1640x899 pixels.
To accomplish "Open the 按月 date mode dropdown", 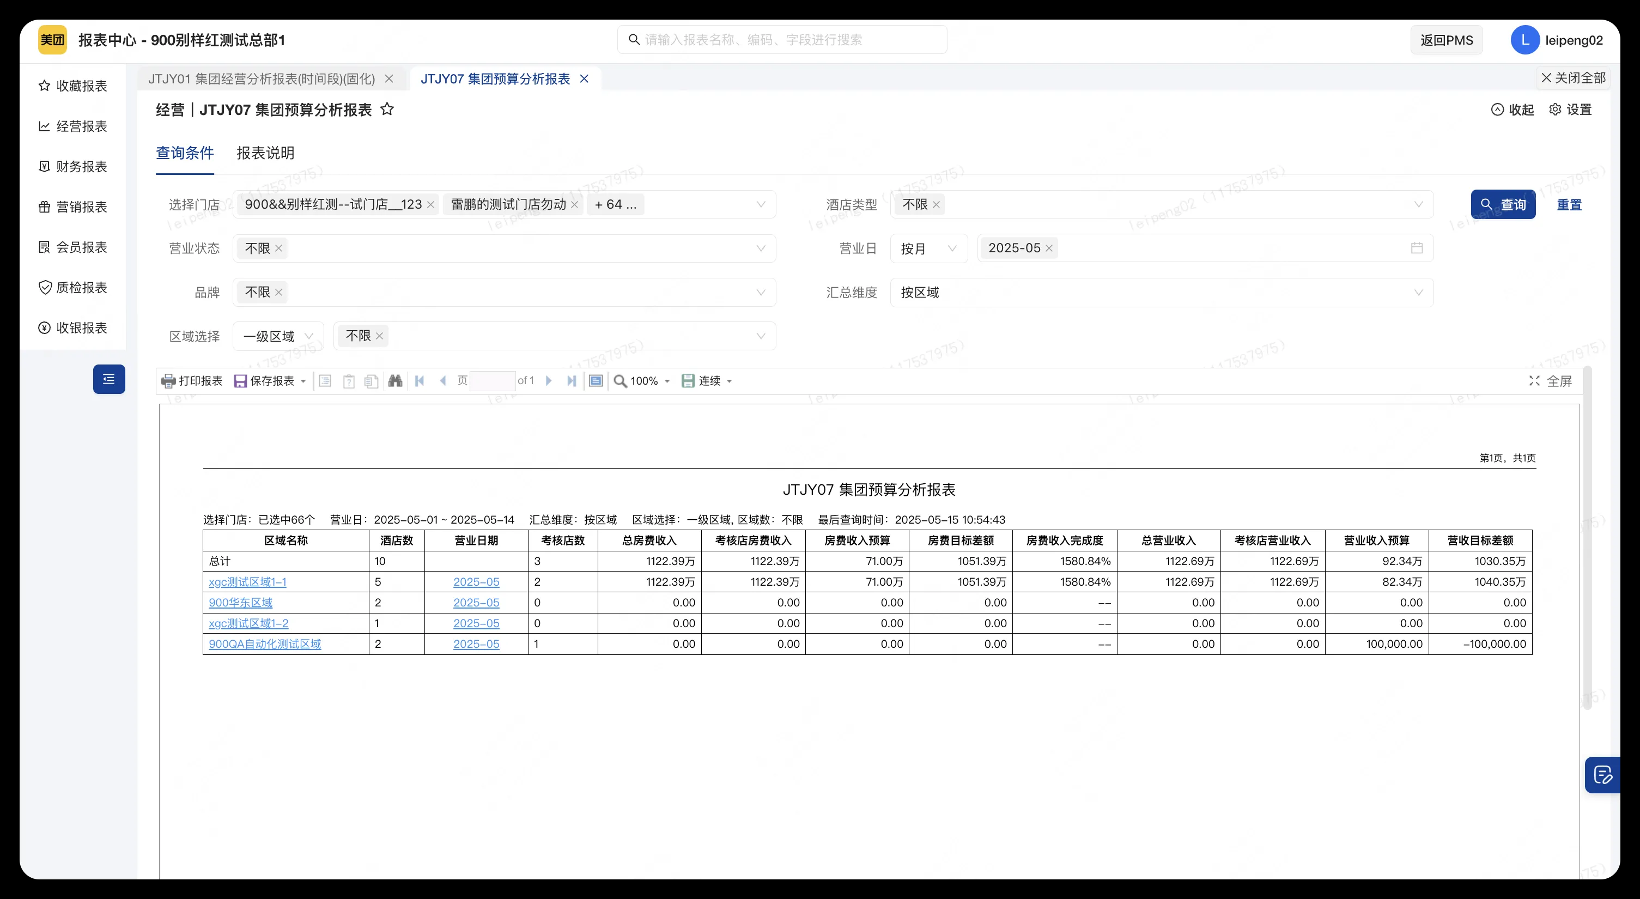I will pos(929,248).
